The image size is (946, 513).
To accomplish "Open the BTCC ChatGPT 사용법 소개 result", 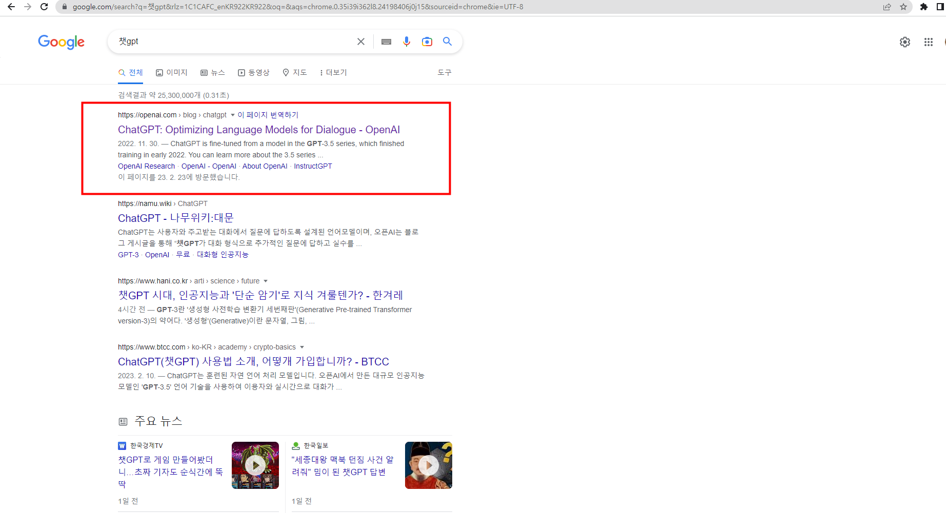I will click(x=253, y=362).
